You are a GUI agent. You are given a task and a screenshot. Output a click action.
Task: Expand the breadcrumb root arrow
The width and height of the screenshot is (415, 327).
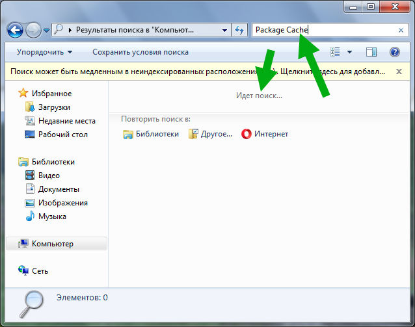coord(70,30)
